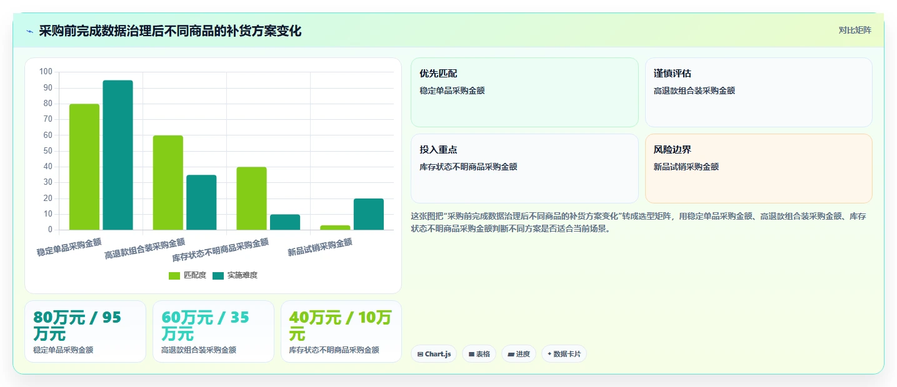The height and width of the screenshot is (387, 897).
Task: Click x-axis label 高退款组合装采购金额
Action: click(x=145, y=248)
